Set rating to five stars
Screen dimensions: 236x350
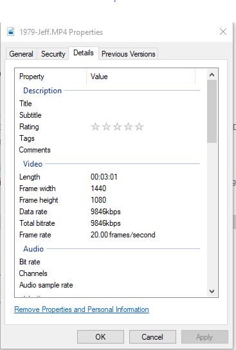click(x=139, y=127)
